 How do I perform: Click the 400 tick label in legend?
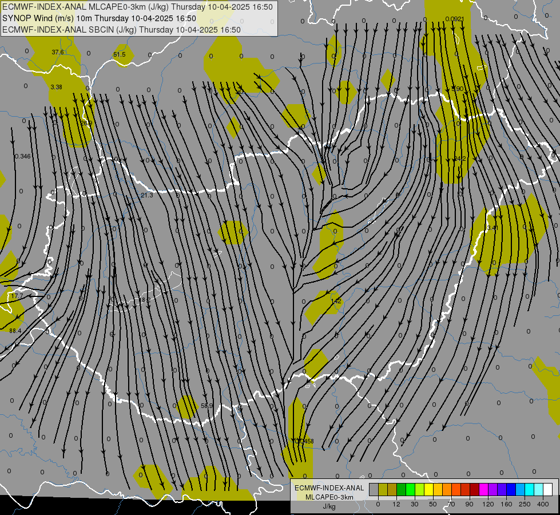pyautogui.click(x=543, y=504)
